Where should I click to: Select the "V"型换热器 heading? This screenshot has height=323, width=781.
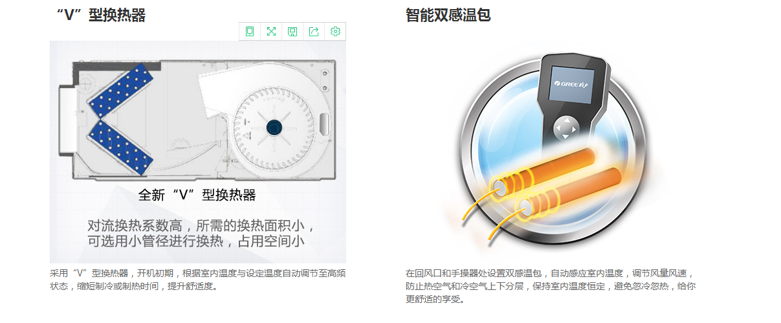click(x=101, y=14)
